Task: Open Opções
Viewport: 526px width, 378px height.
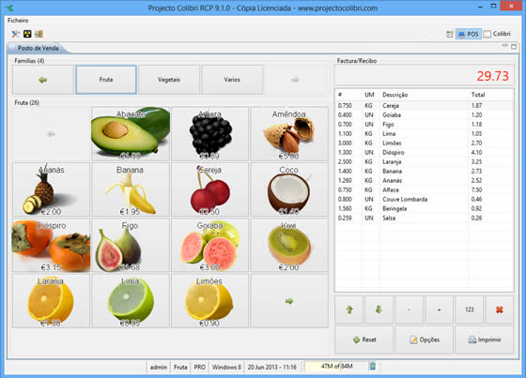Action: tap(424, 340)
